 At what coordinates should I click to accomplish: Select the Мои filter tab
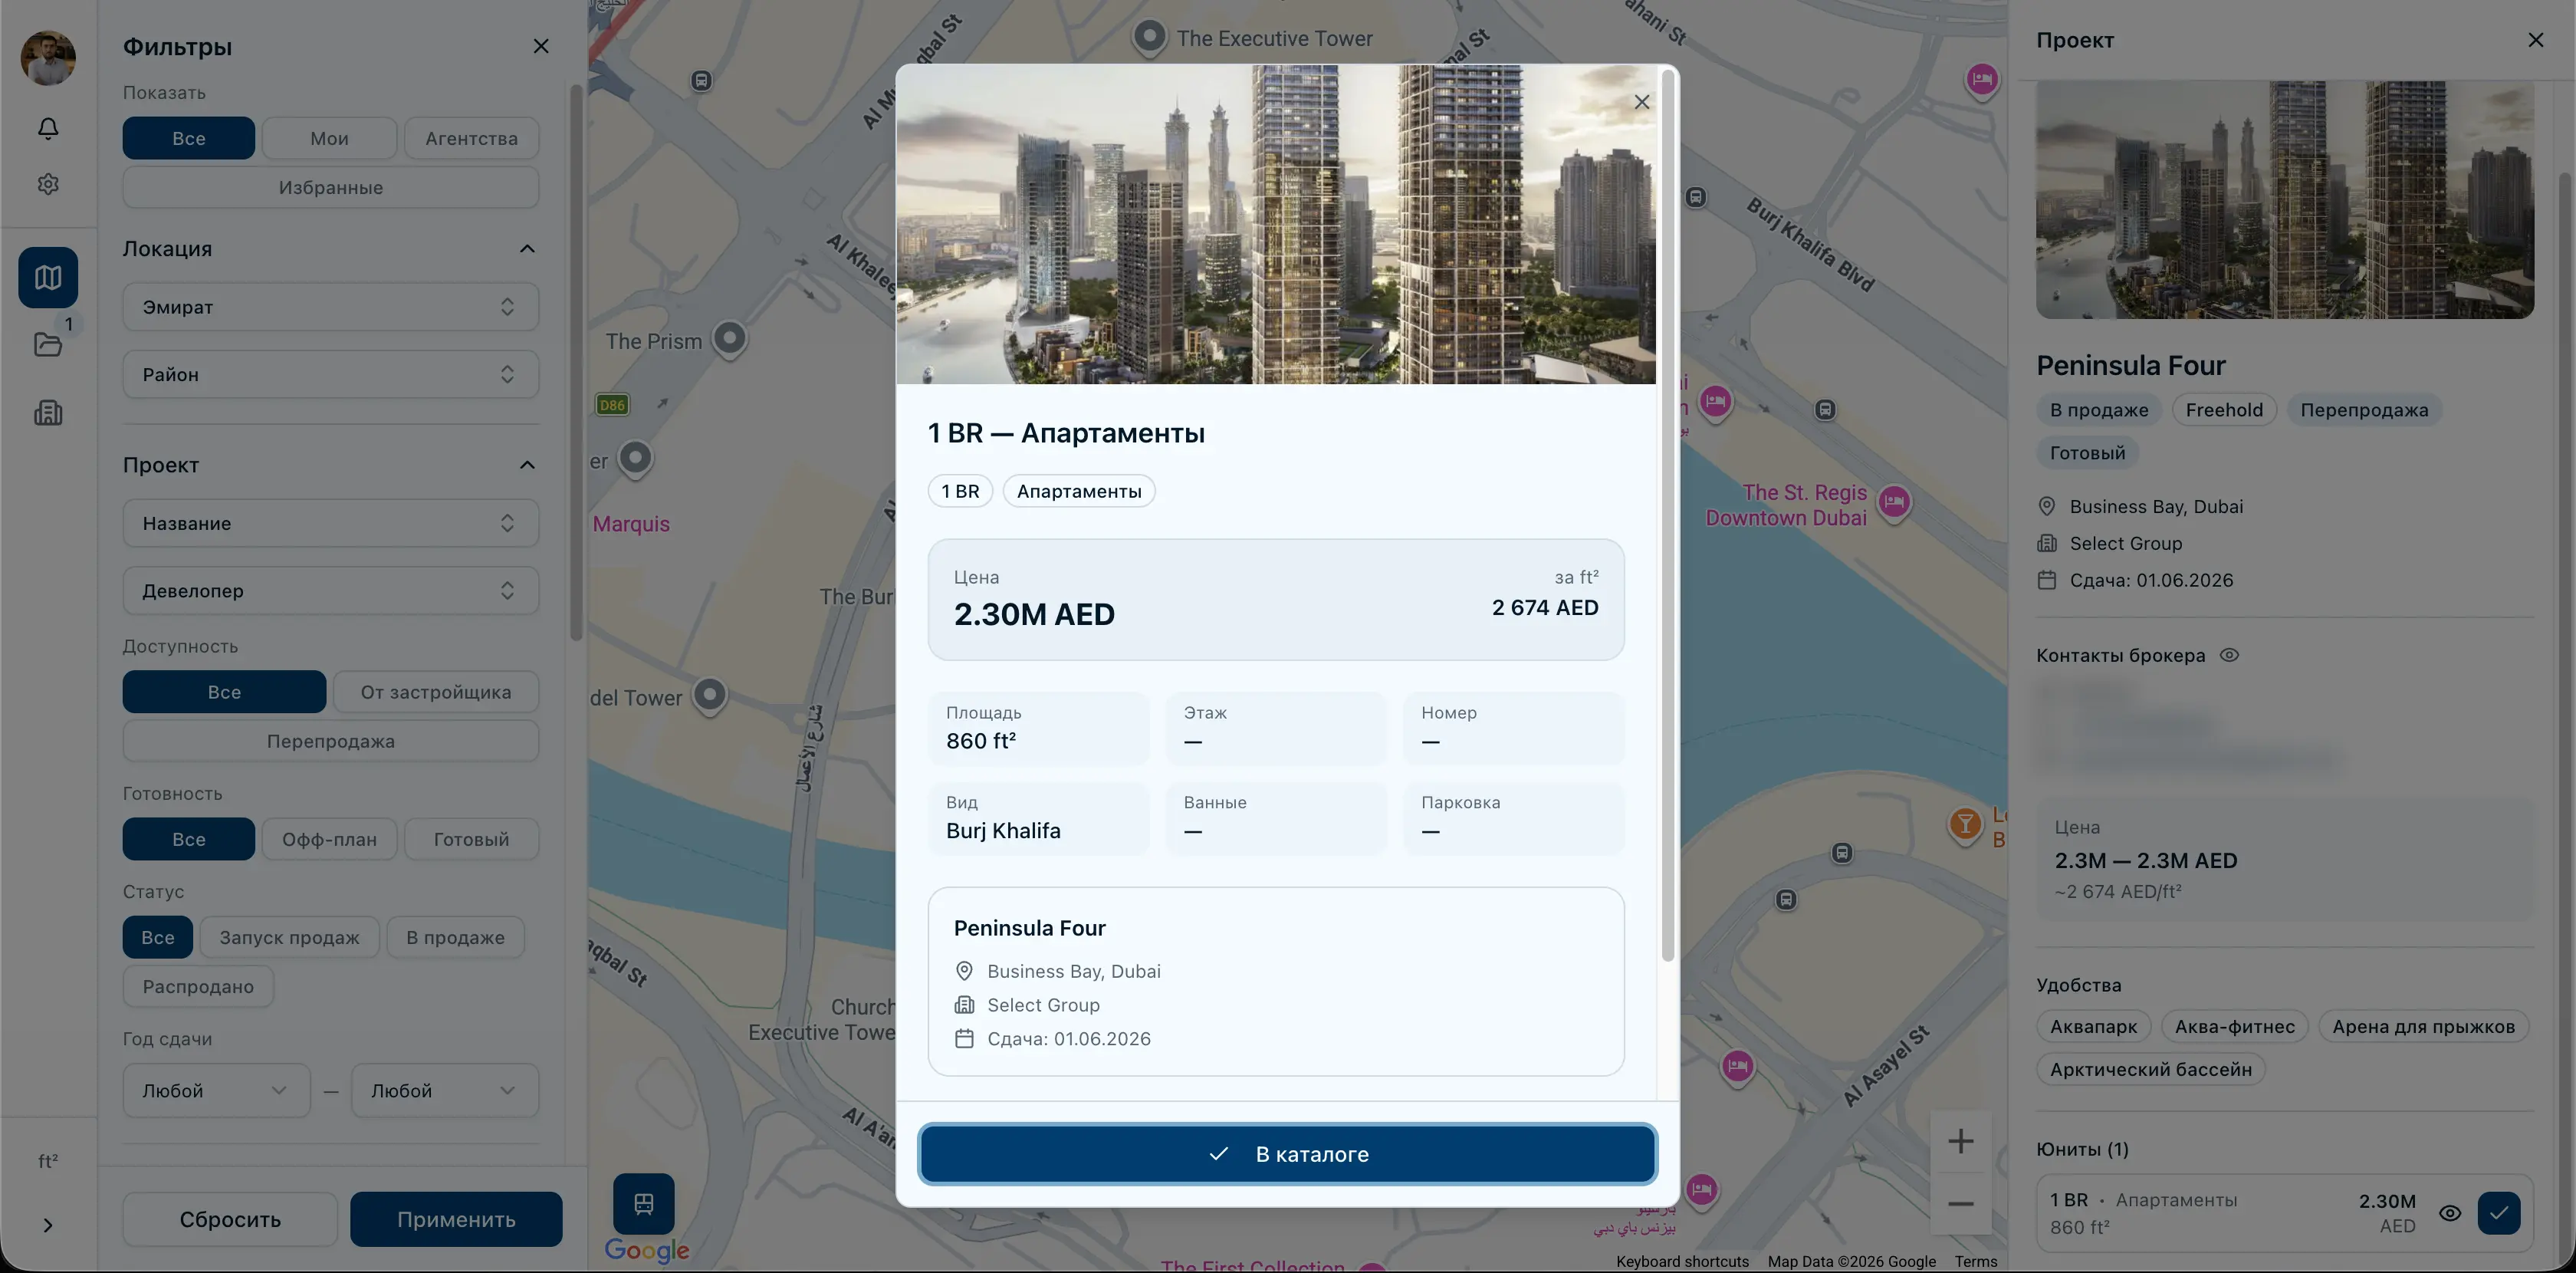tap(329, 139)
